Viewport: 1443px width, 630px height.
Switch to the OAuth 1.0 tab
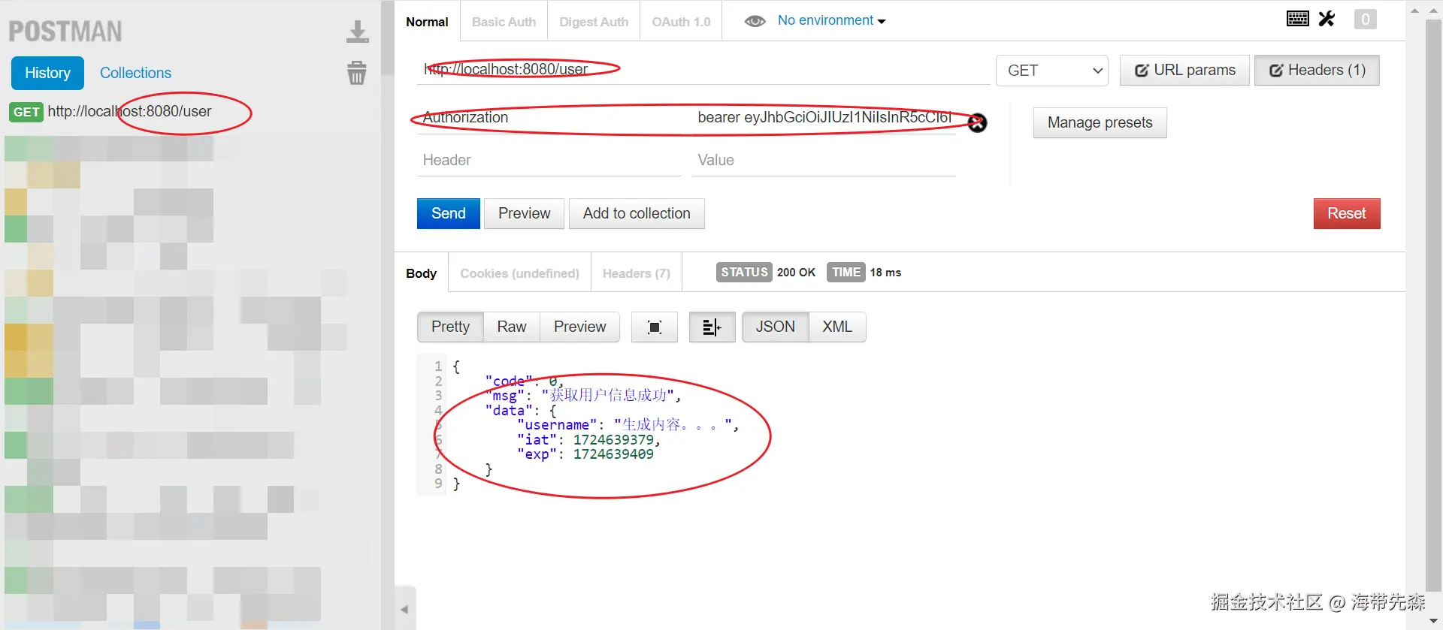tap(681, 22)
